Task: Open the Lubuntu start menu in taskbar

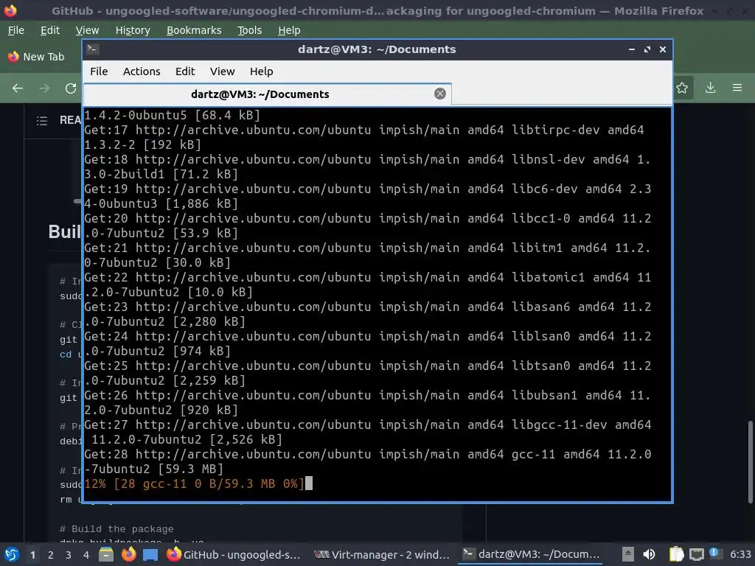Action: click(12, 554)
